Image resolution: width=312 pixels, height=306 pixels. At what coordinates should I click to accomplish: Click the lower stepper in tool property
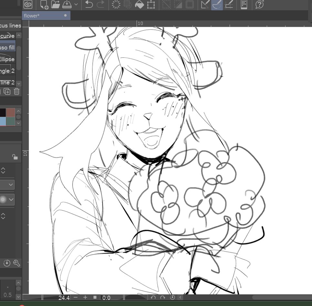coord(3,216)
